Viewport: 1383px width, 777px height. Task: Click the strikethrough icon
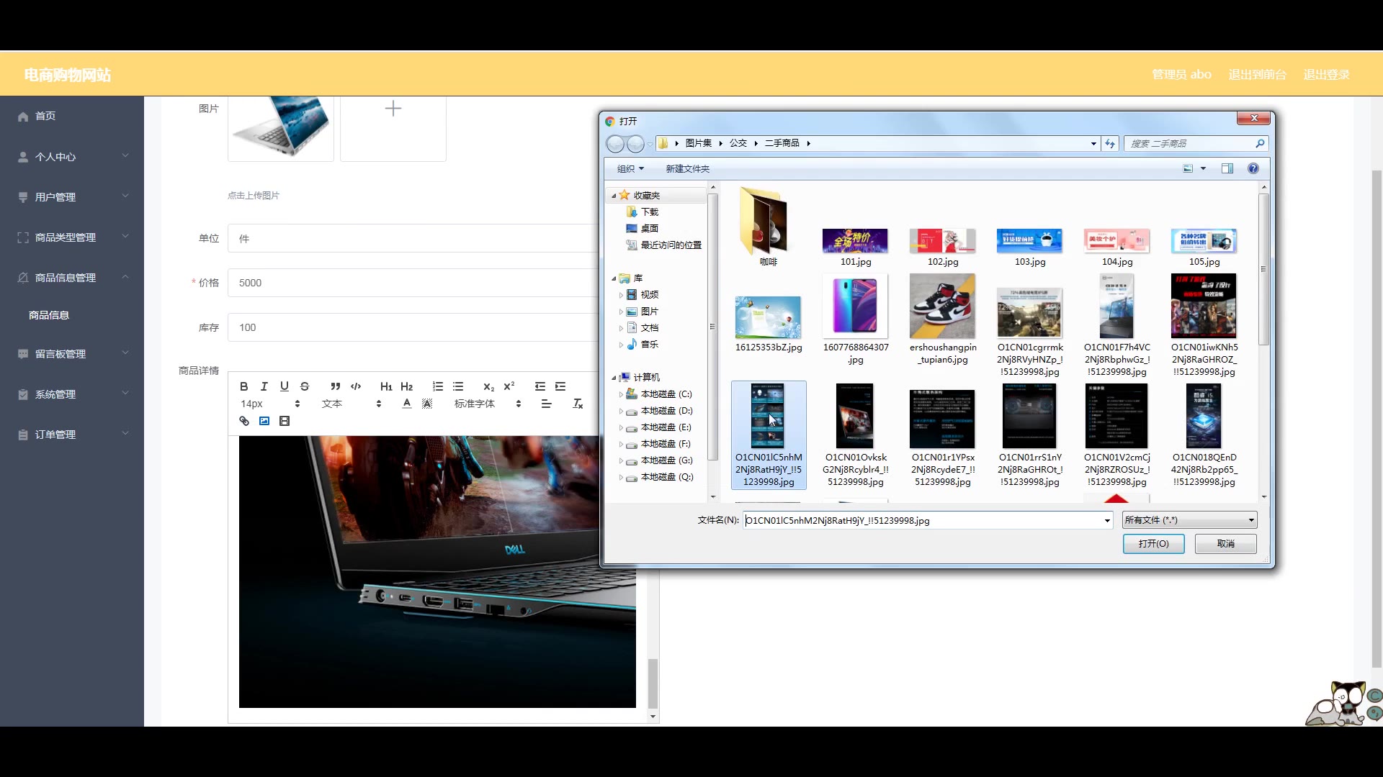pyautogui.click(x=305, y=386)
